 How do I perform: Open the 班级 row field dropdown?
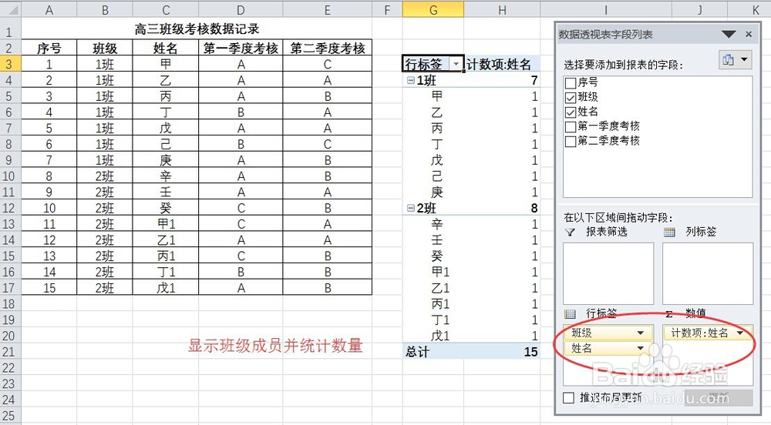coord(640,333)
